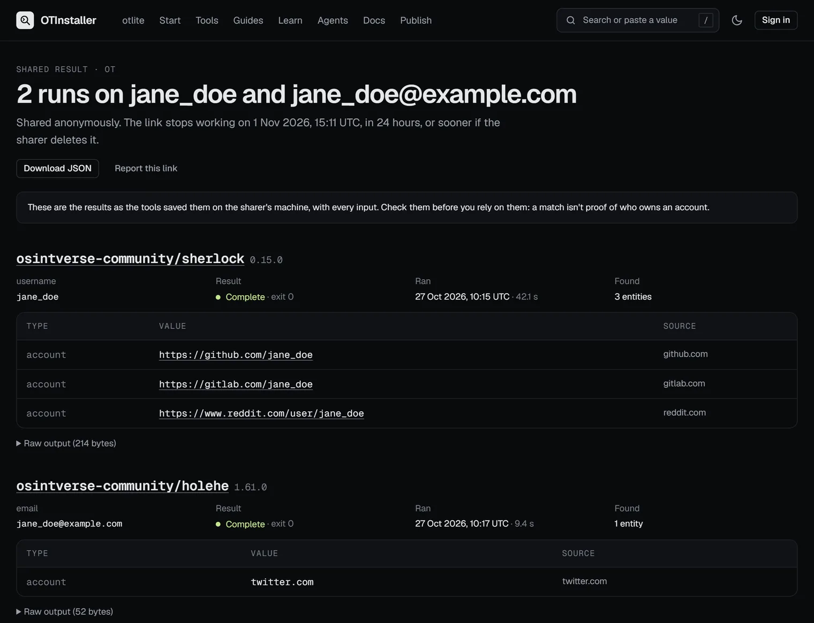The width and height of the screenshot is (814, 623).
Task: Open the osintverse-community/holehe tool link
Action: pos(123,486)
